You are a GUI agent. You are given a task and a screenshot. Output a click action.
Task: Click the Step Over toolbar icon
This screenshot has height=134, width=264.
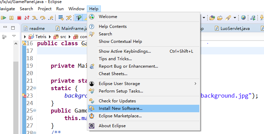tap(43, 18)
